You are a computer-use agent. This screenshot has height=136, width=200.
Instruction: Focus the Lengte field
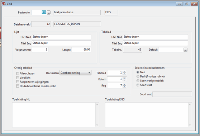tap(81, 50)
